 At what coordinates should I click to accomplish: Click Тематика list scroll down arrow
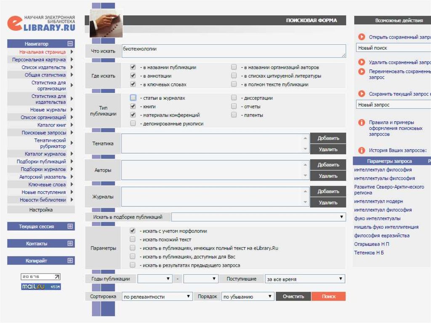pyautogui.click(x=305, y=149)
